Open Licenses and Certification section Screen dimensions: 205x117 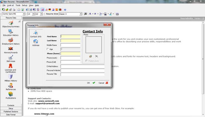11,66
